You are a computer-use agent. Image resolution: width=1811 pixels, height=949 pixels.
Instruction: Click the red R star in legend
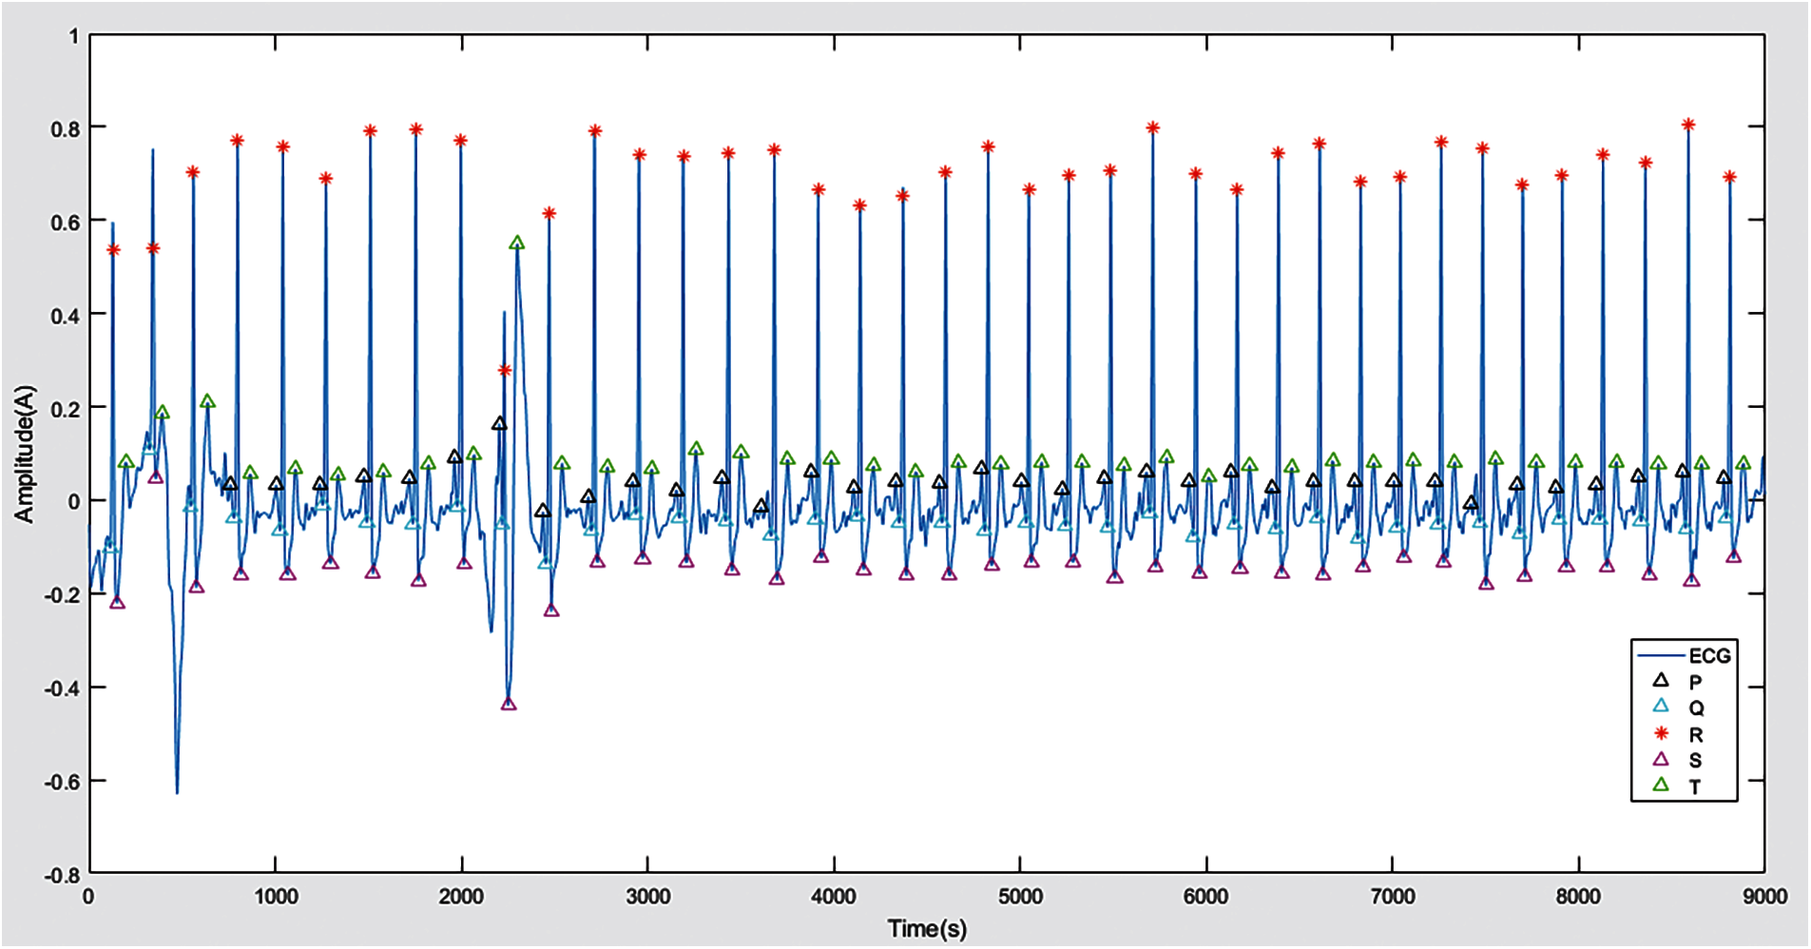click(1662, 733)
